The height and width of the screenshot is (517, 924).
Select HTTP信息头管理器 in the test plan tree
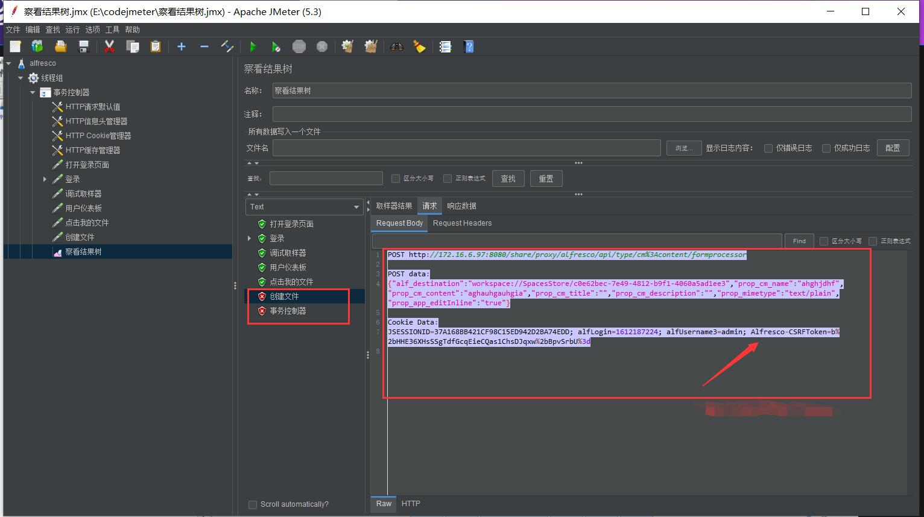pos(97,121)
